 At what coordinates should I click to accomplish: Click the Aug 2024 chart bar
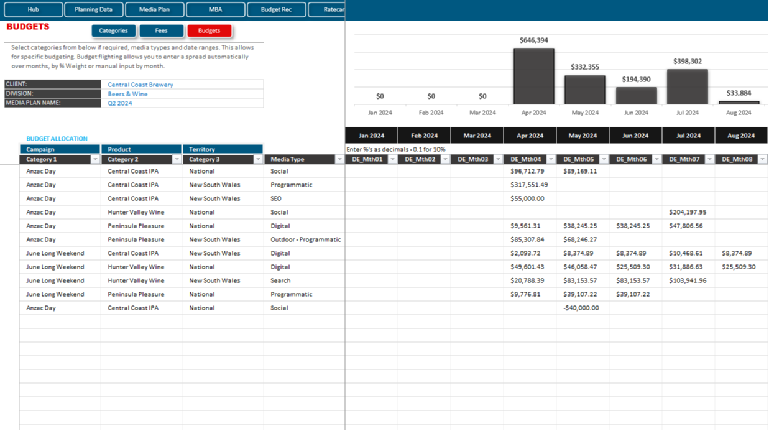(739, 103)
